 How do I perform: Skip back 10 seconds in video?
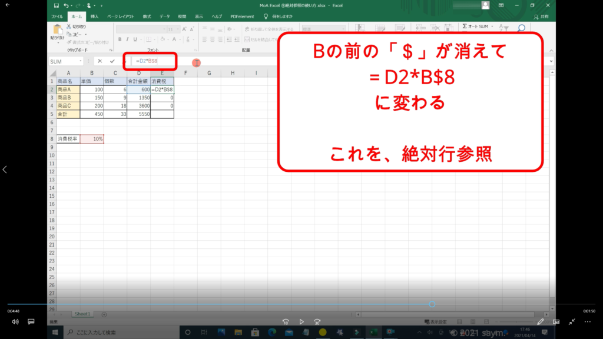pyautogui.click(x=286, y=322)
